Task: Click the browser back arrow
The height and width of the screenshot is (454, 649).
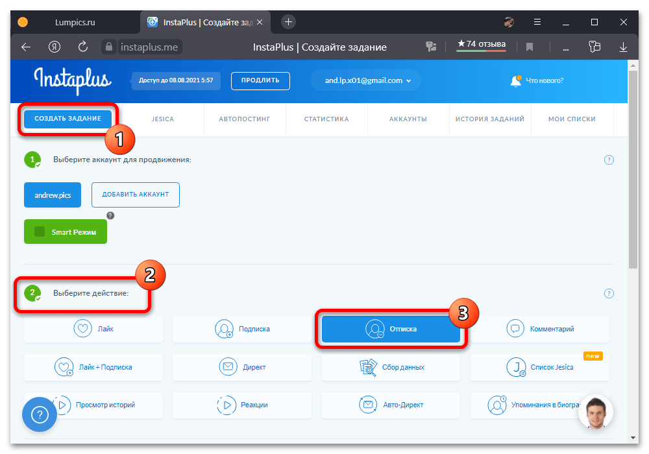Action: 26,47
